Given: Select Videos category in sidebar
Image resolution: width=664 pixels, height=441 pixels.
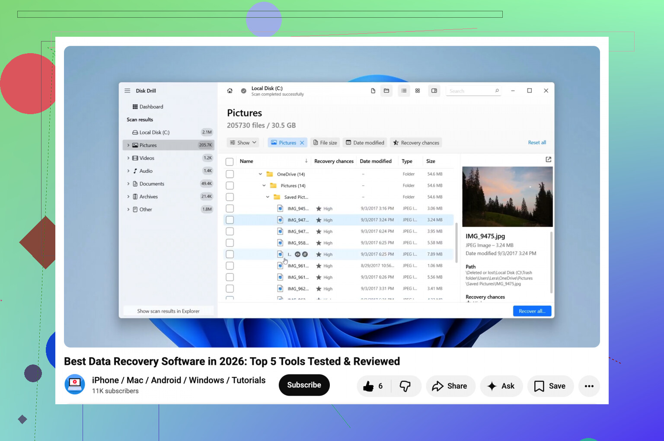Looking at the screenshot, I should point(169,158).
